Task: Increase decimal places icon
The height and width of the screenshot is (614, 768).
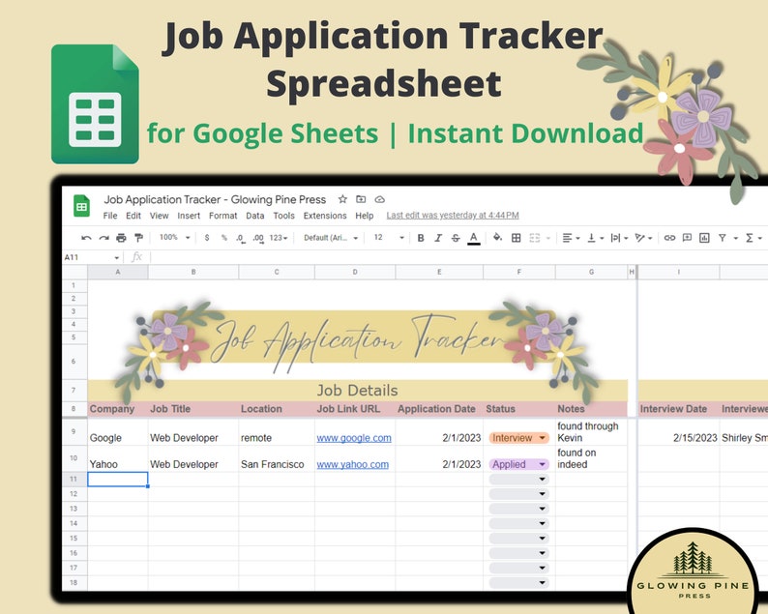Action: [x=258, y=238]
